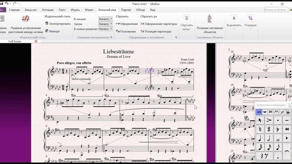The image size is (292, 164).
Task: Click arrow pointer key on keypad
Action: point(260,120)
